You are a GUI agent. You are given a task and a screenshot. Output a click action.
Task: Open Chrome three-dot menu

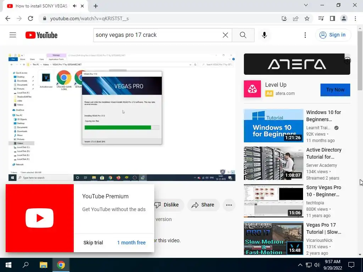point(355,18)
